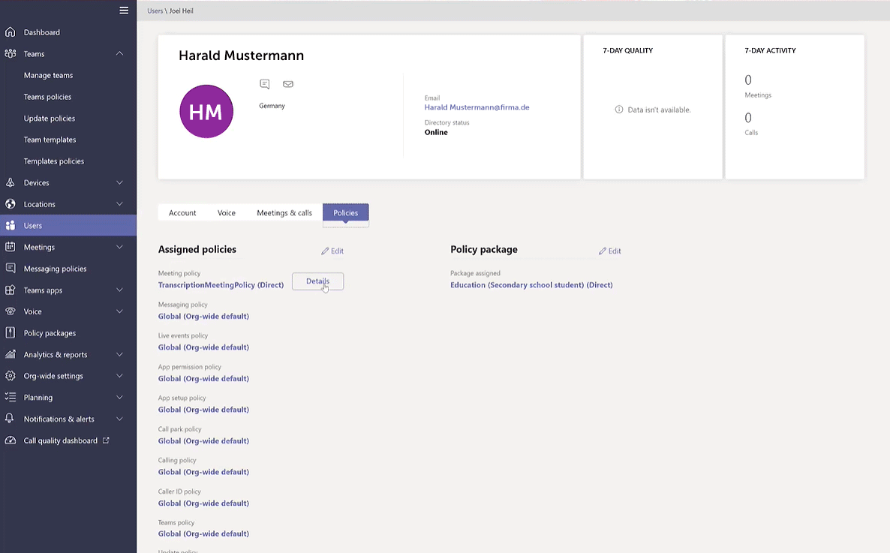Open the TranscriptionMeetingPolicy (Direct) link
Screen dimensions: 890x553
click(x=221, y=285)
